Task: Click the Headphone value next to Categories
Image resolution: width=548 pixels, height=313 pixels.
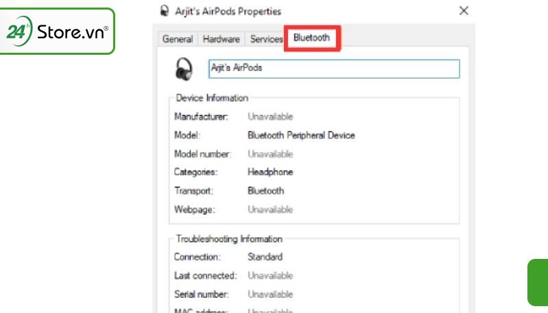Action: (x=270, y=172)
